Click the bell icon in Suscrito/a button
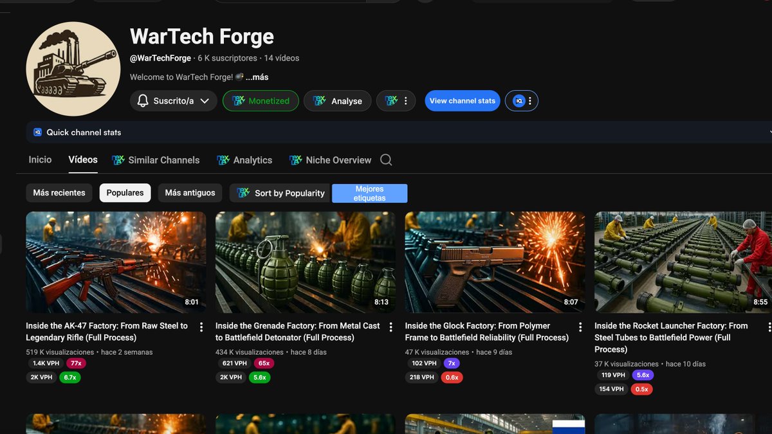 click(143, 101)
